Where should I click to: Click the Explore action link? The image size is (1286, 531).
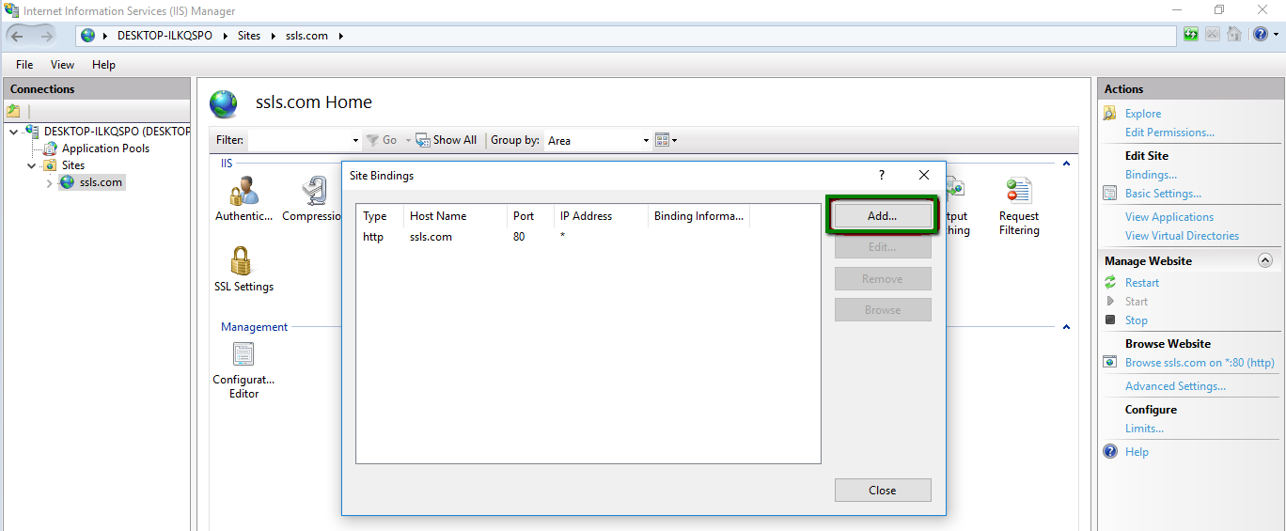(1143, 114)
